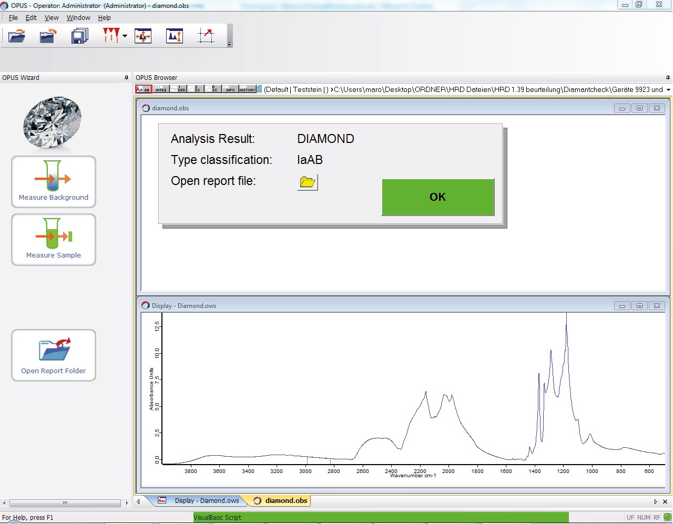Click the scale Y axis toolbar icon

(x=175, y=36)
